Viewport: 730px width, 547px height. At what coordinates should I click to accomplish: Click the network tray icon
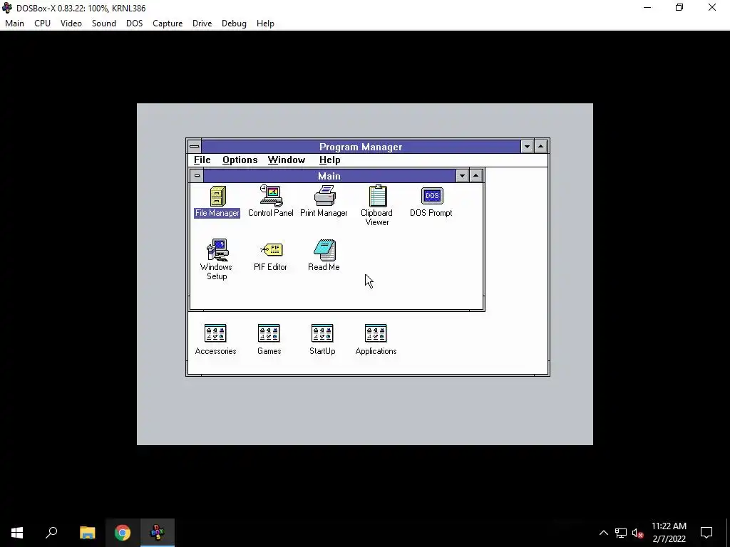621,533
